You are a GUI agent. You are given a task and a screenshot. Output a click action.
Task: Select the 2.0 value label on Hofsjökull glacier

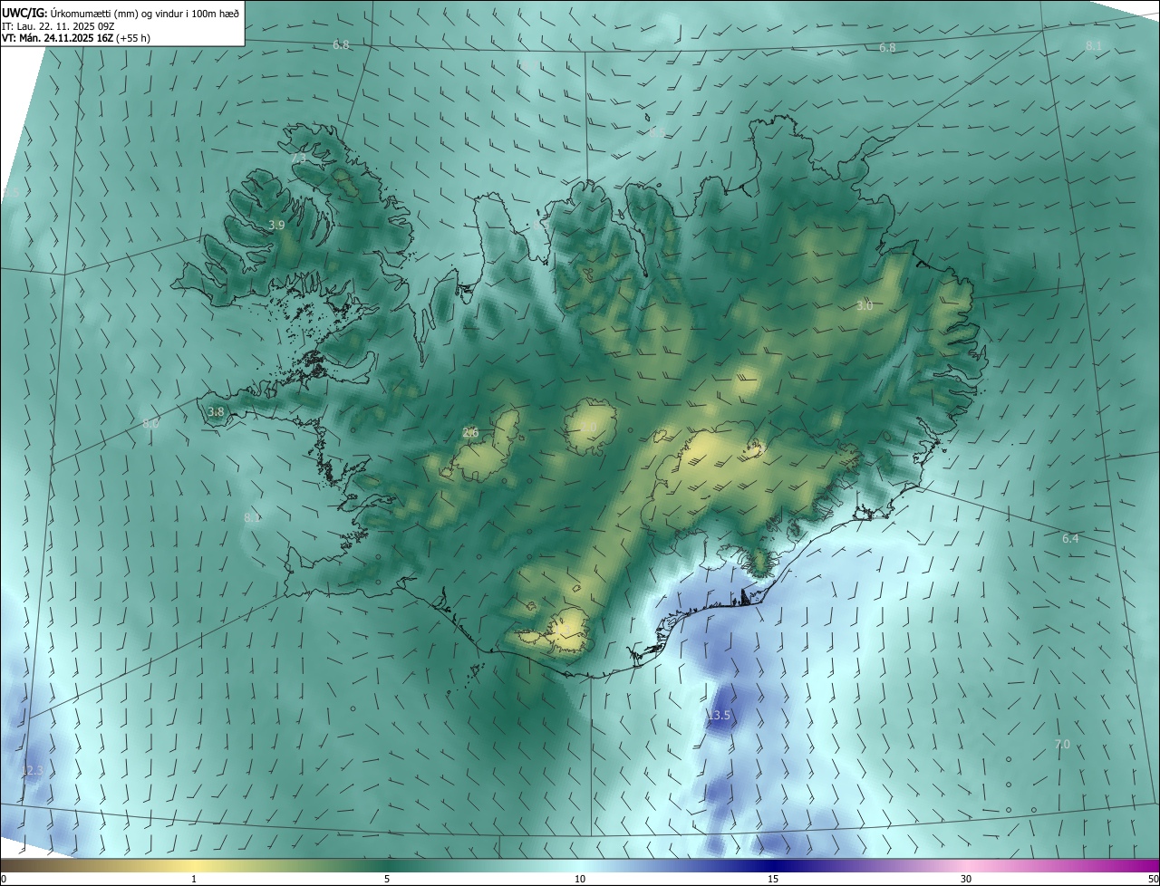[x=588, y=427]
